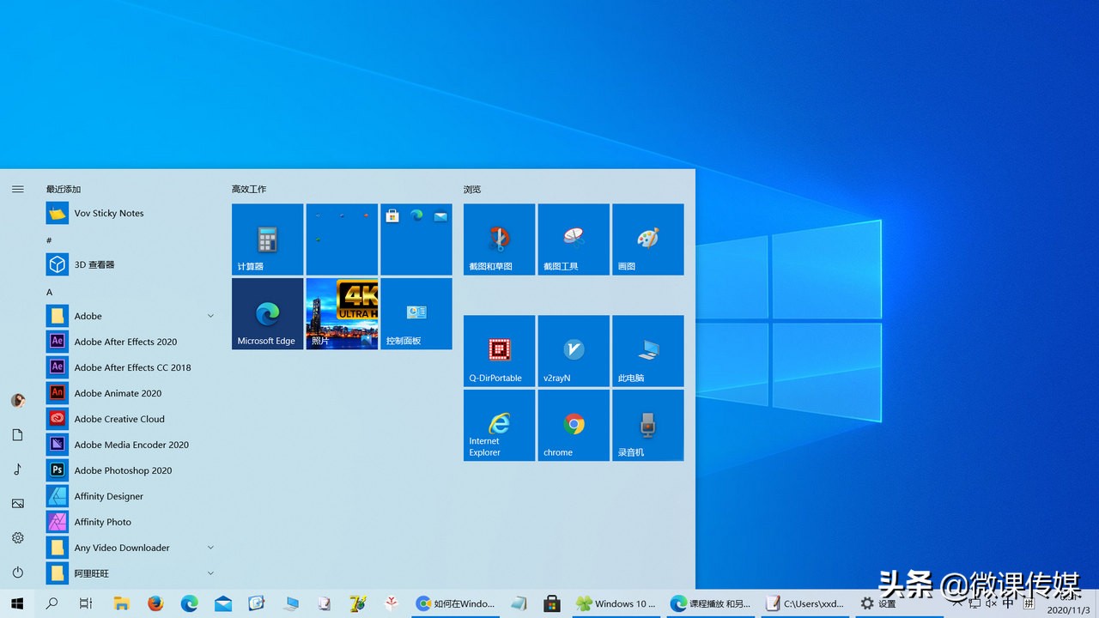Open the hamburger menu at the top left
This screenshot has height=618, width=1099.
(x=17, y=189)
